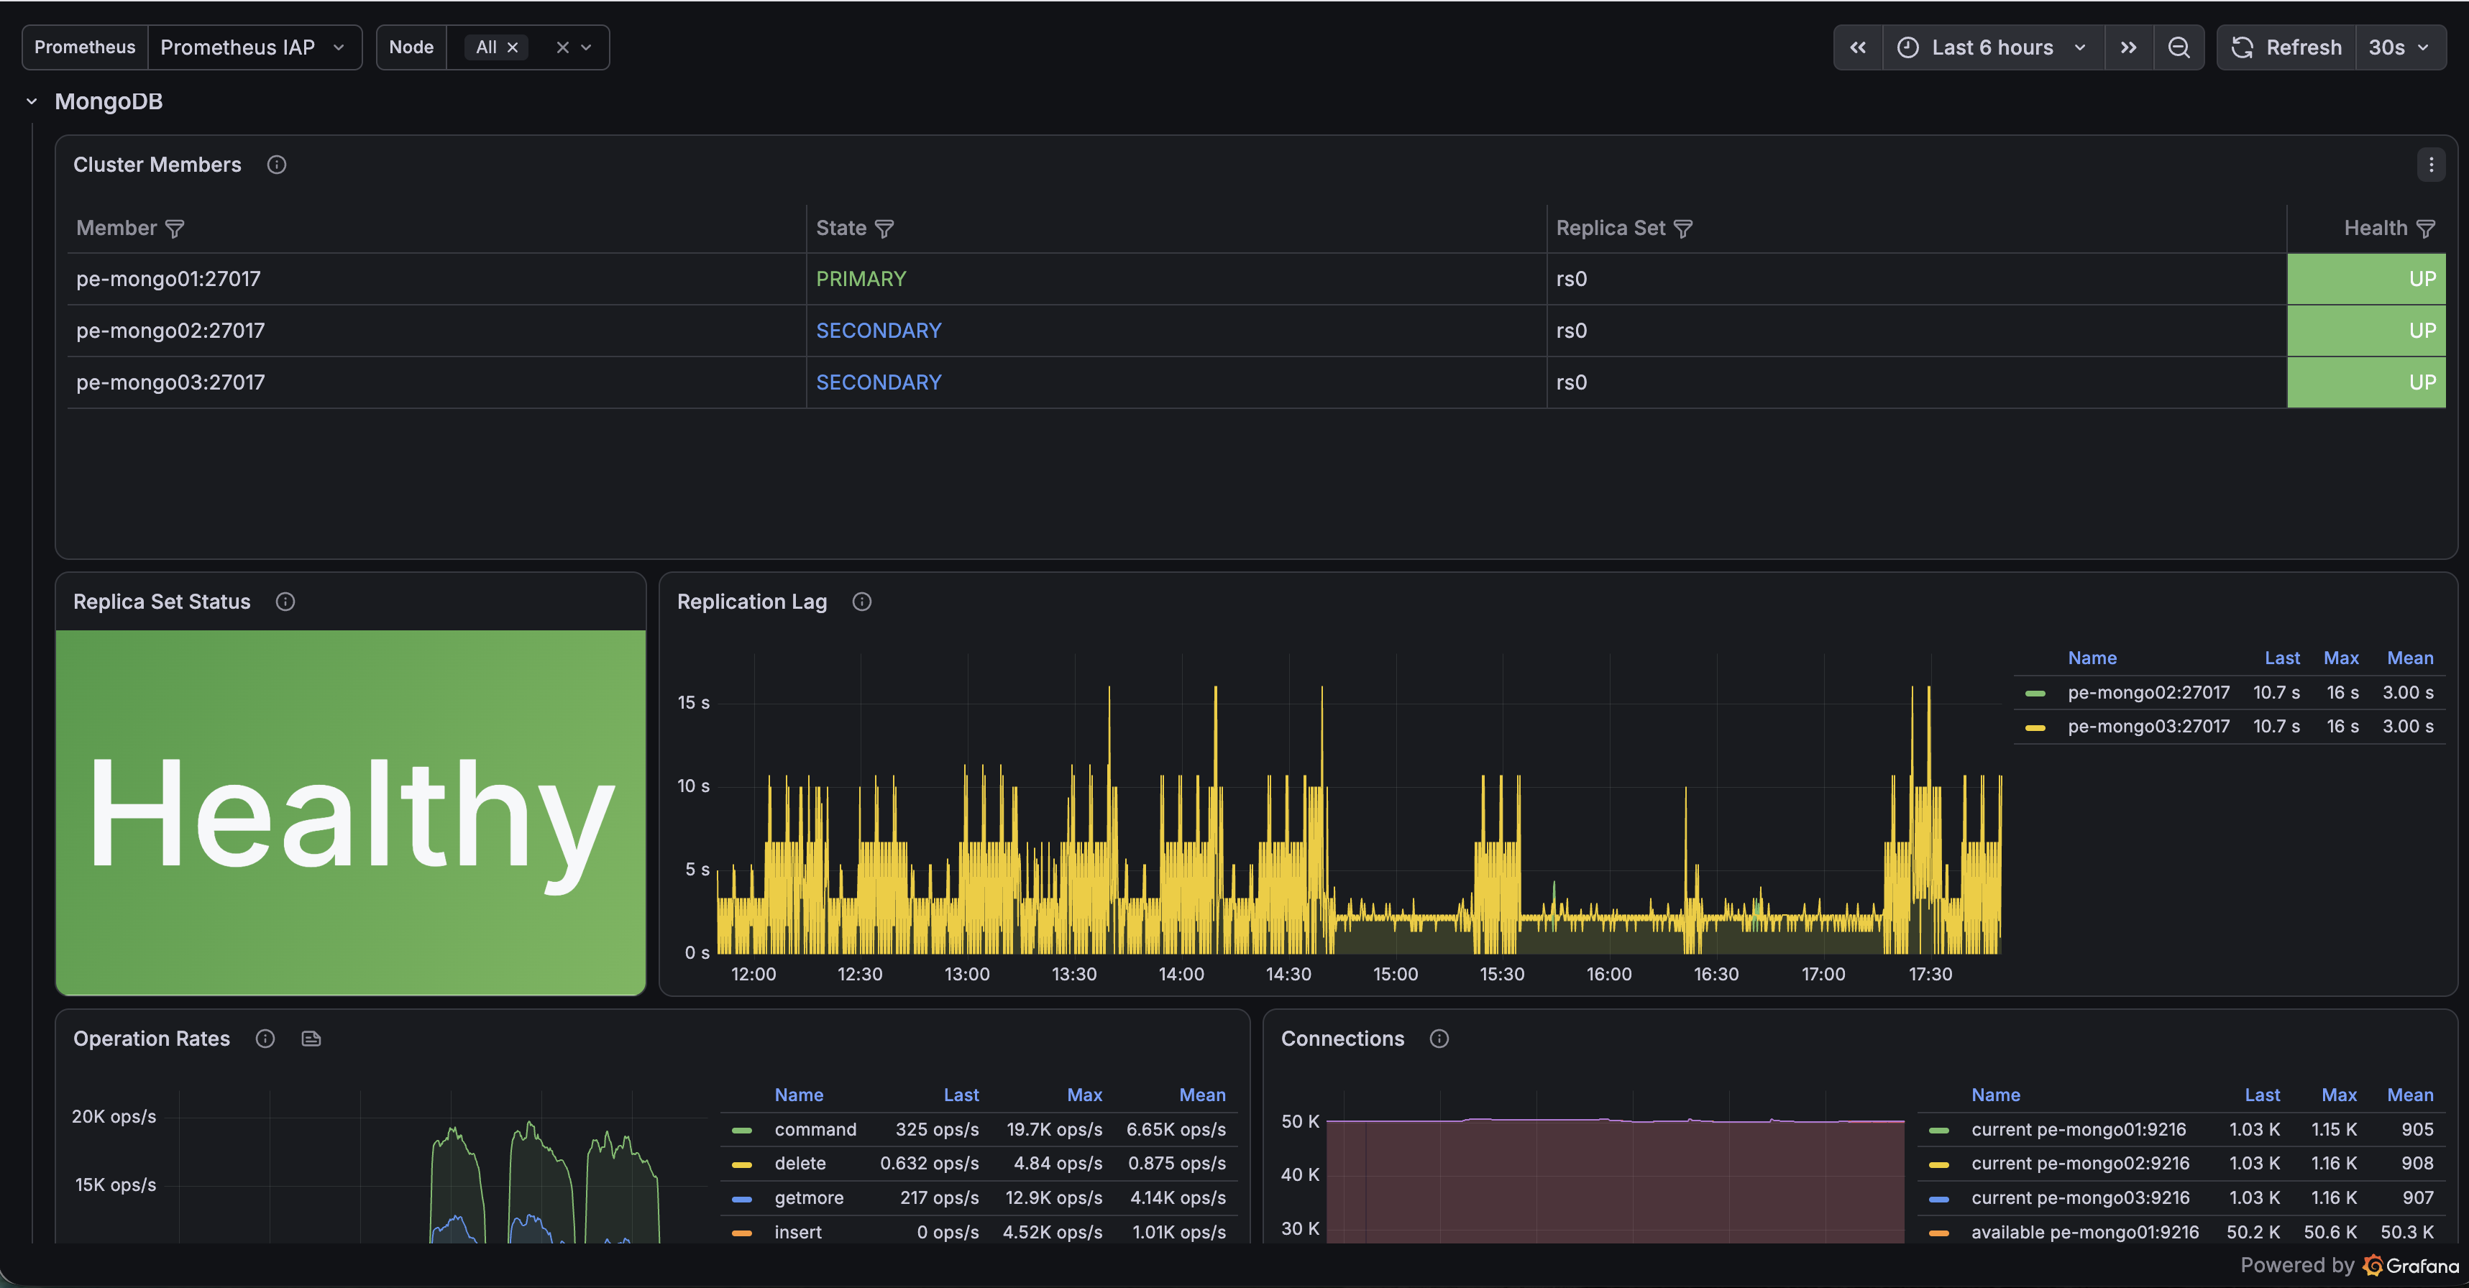Toggle current pe-mongo01:9216 series in Connections legend
The image size is (2469, 1288).
coord(2078,1129)
